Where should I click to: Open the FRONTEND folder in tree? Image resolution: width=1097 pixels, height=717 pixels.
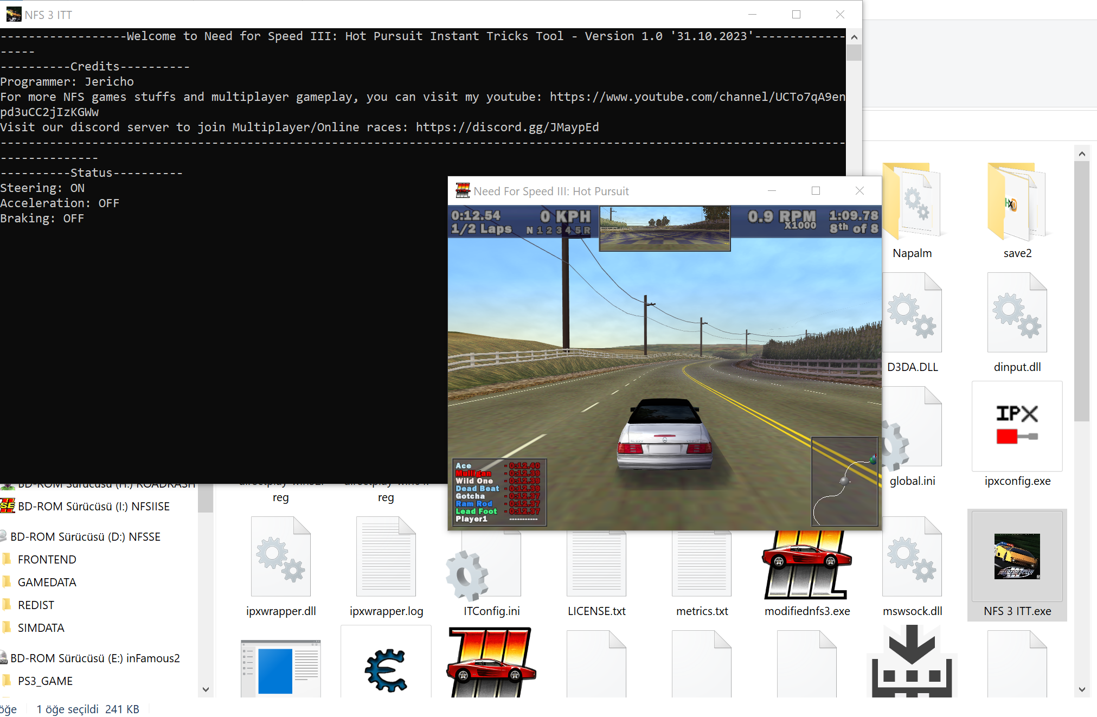[x=47, y=559]
